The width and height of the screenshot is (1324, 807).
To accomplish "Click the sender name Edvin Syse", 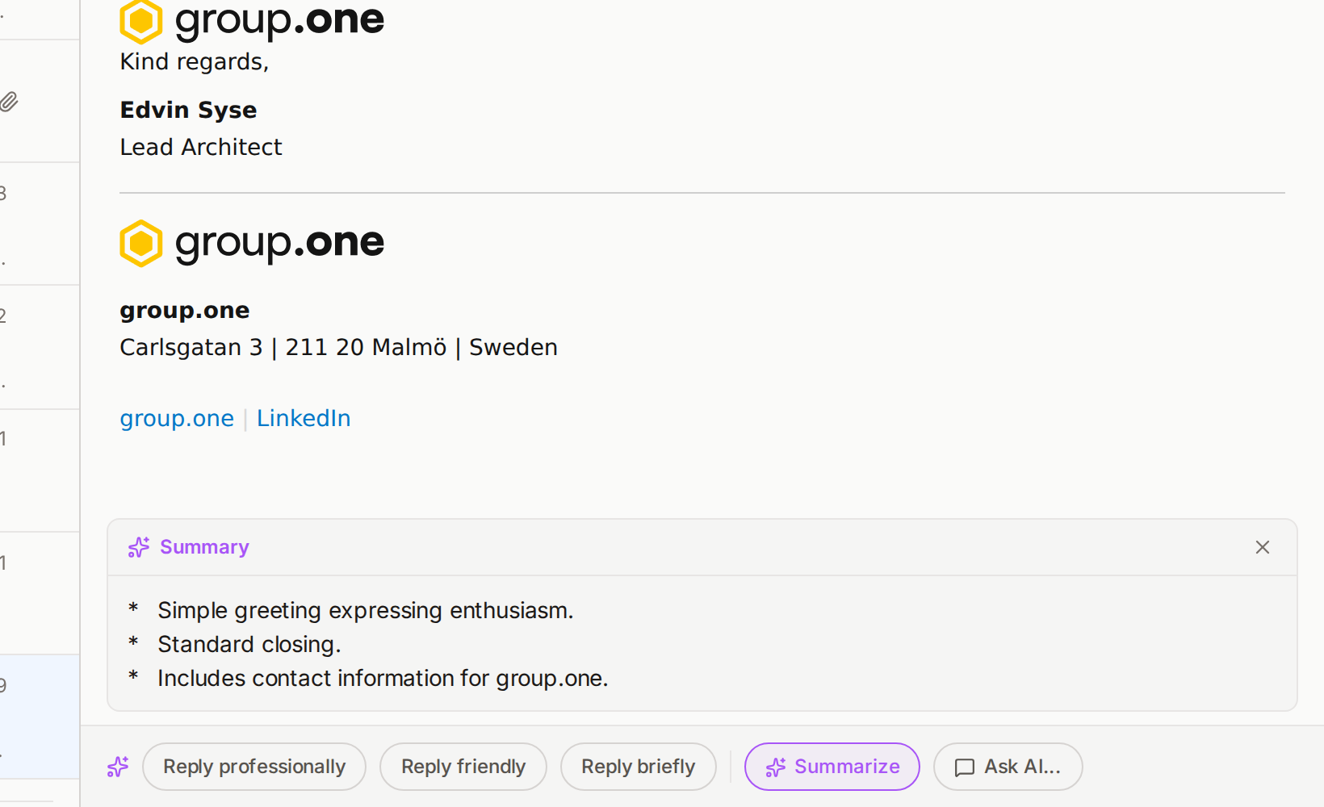I will (188, 110).
